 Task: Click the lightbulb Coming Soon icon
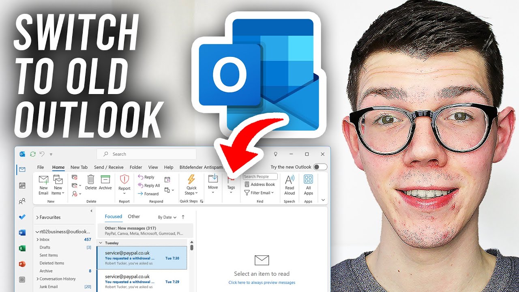coord(276,154)
